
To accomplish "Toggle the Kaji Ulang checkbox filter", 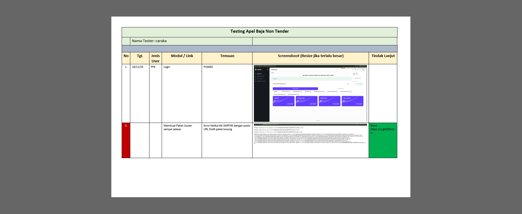I will [282, 91].
